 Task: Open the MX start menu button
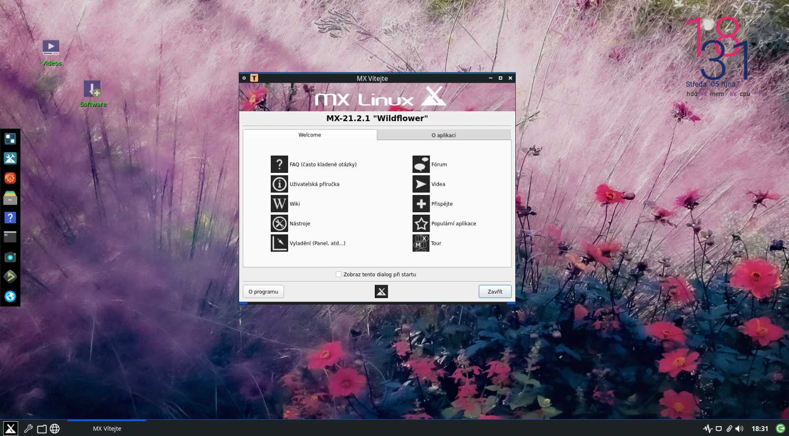(10, 429)
